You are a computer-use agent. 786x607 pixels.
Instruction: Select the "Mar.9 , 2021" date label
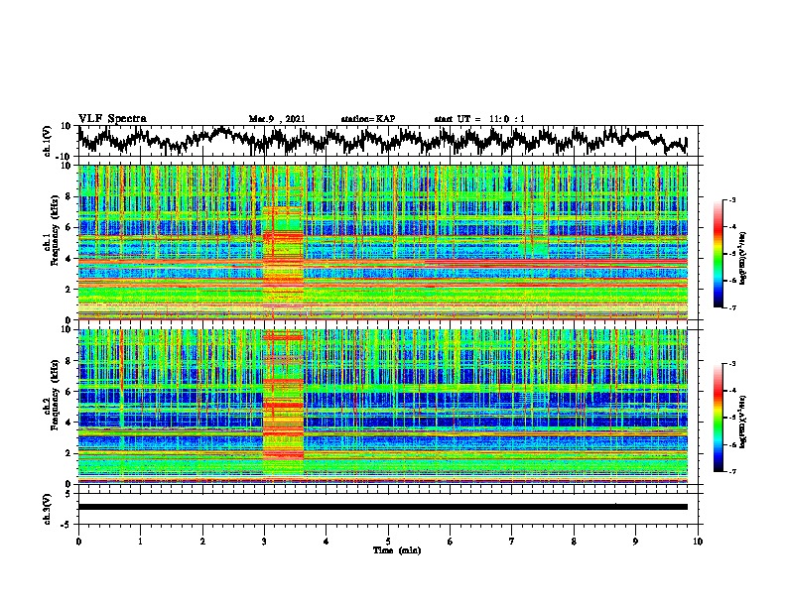[x=277, y=119]
